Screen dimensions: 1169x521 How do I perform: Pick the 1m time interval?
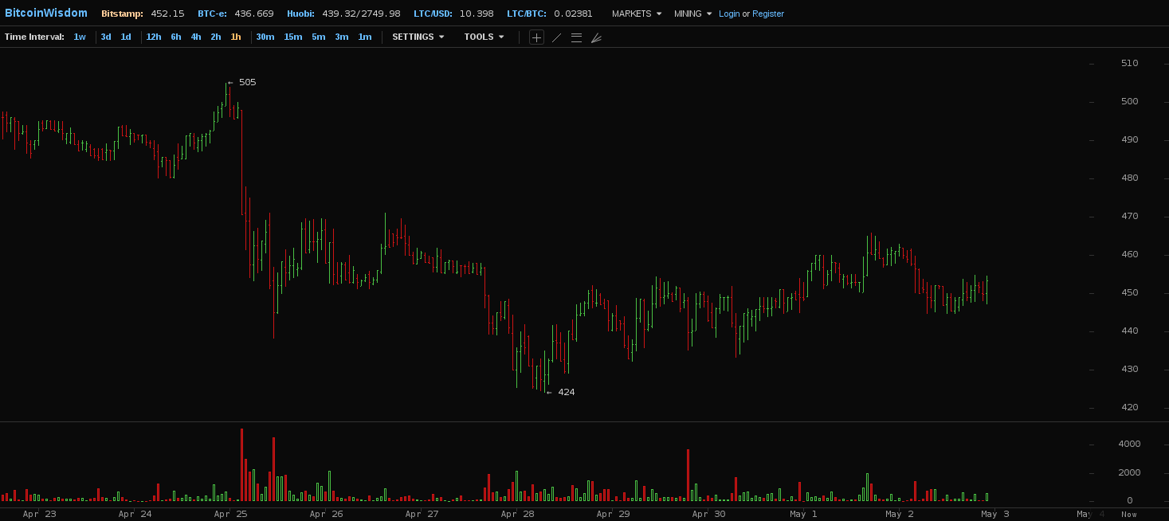[365, 37]
